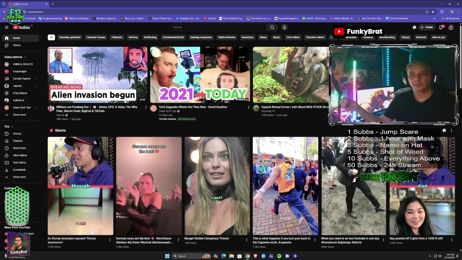Open Spotify from taskbar

pyautogui.click(x=279, y=256)
